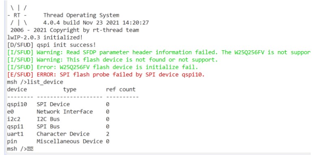Click the rt-thread team copyright line
316x155 pixels.
[75, 30]
